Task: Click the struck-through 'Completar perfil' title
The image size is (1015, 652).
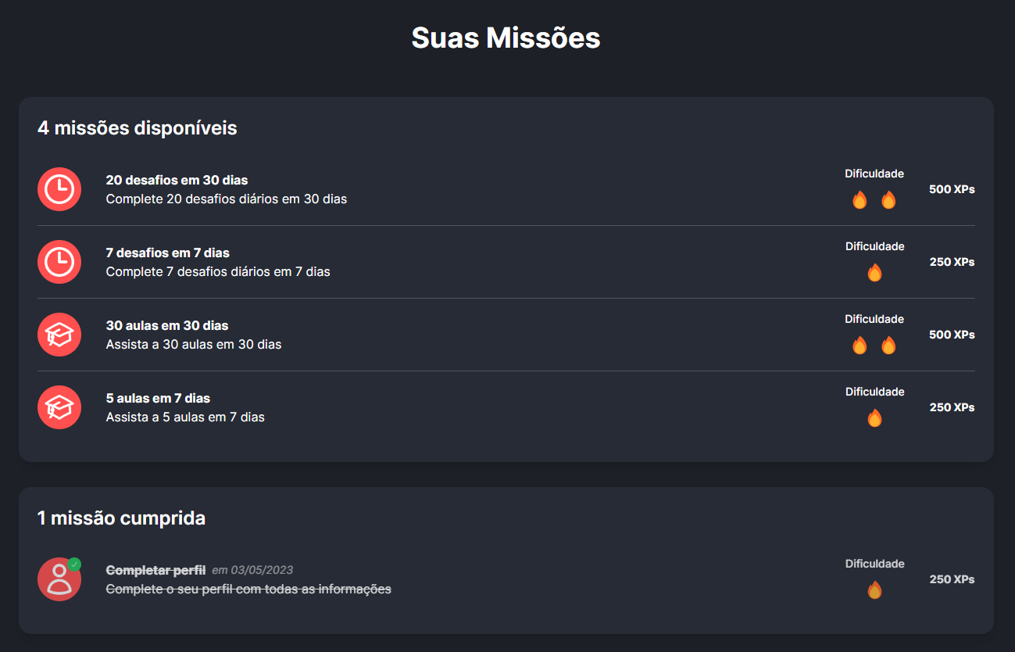Action: tap(155, 570)
